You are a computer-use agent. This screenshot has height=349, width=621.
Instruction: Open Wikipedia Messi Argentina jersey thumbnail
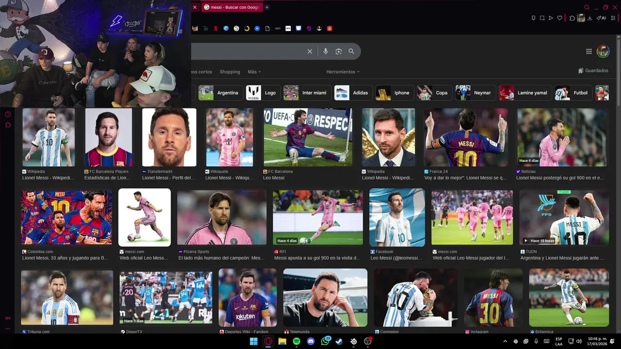49,137
